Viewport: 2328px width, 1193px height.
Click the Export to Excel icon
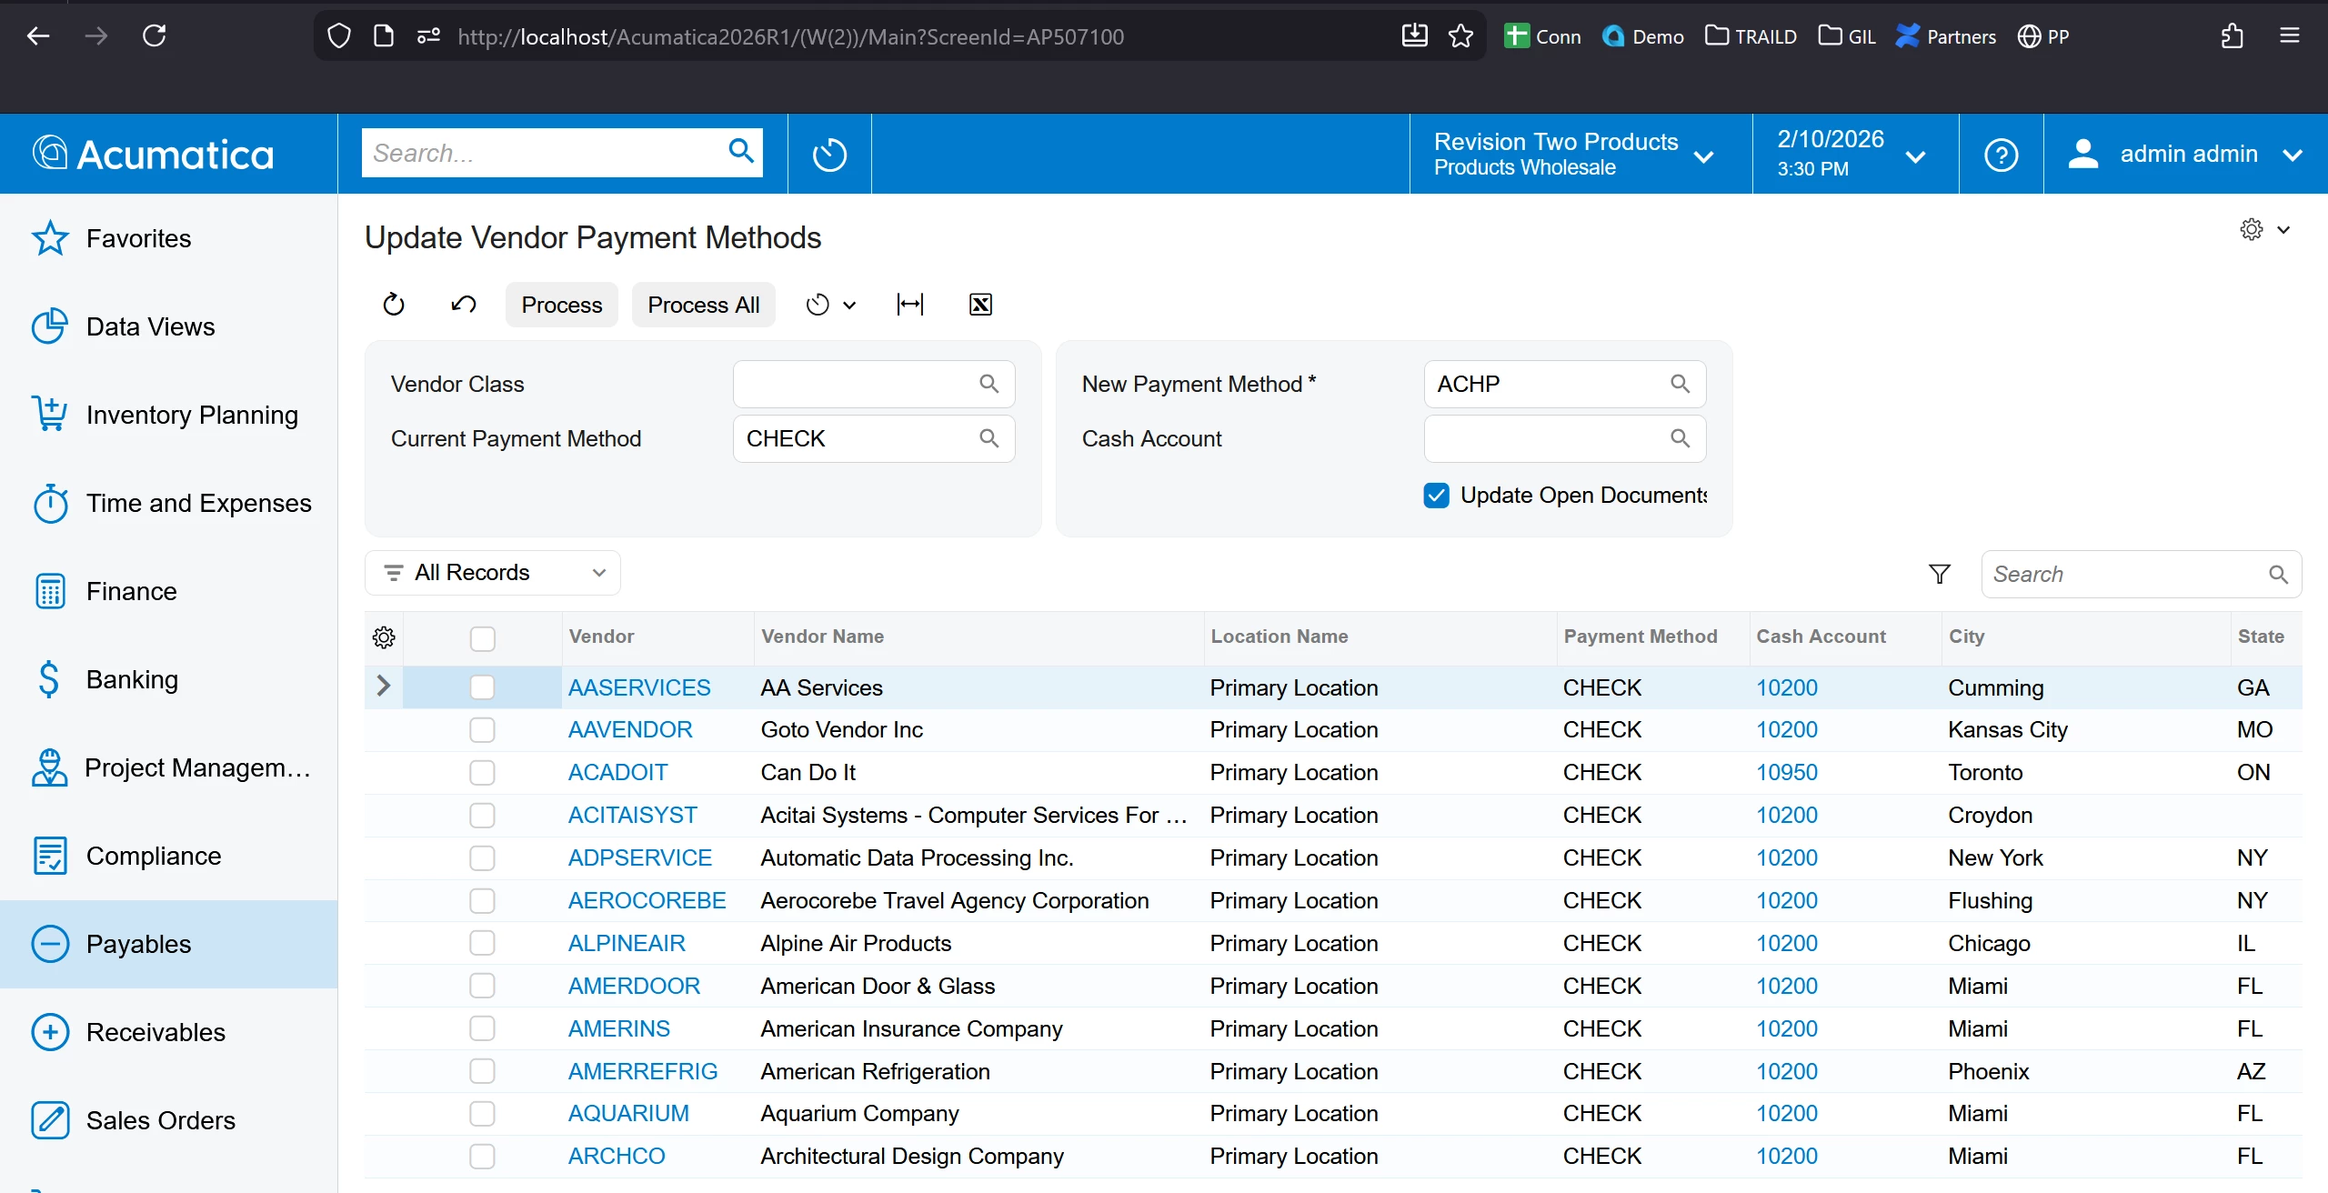(x=980, y=305)
